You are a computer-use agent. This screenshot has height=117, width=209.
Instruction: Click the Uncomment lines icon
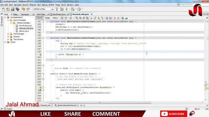126,18
